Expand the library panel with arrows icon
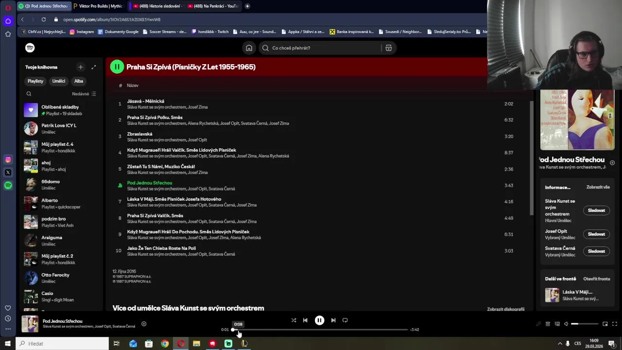Screen dimensions: 622x350 pos(94,67)
